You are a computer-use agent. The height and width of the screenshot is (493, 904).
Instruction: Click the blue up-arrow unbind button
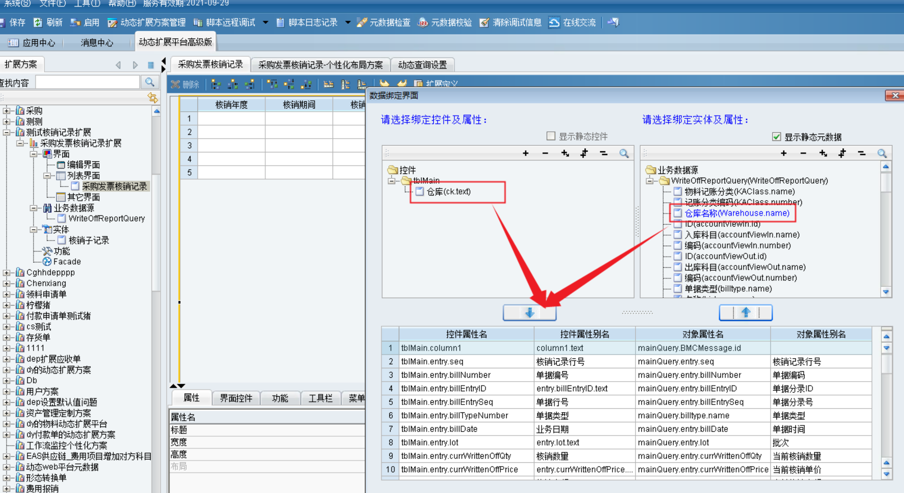745,313
